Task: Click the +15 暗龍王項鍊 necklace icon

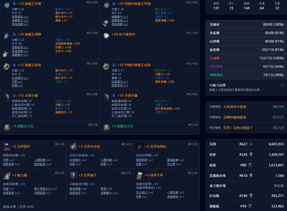Action: pyautogui.click(x=7, y=36)
